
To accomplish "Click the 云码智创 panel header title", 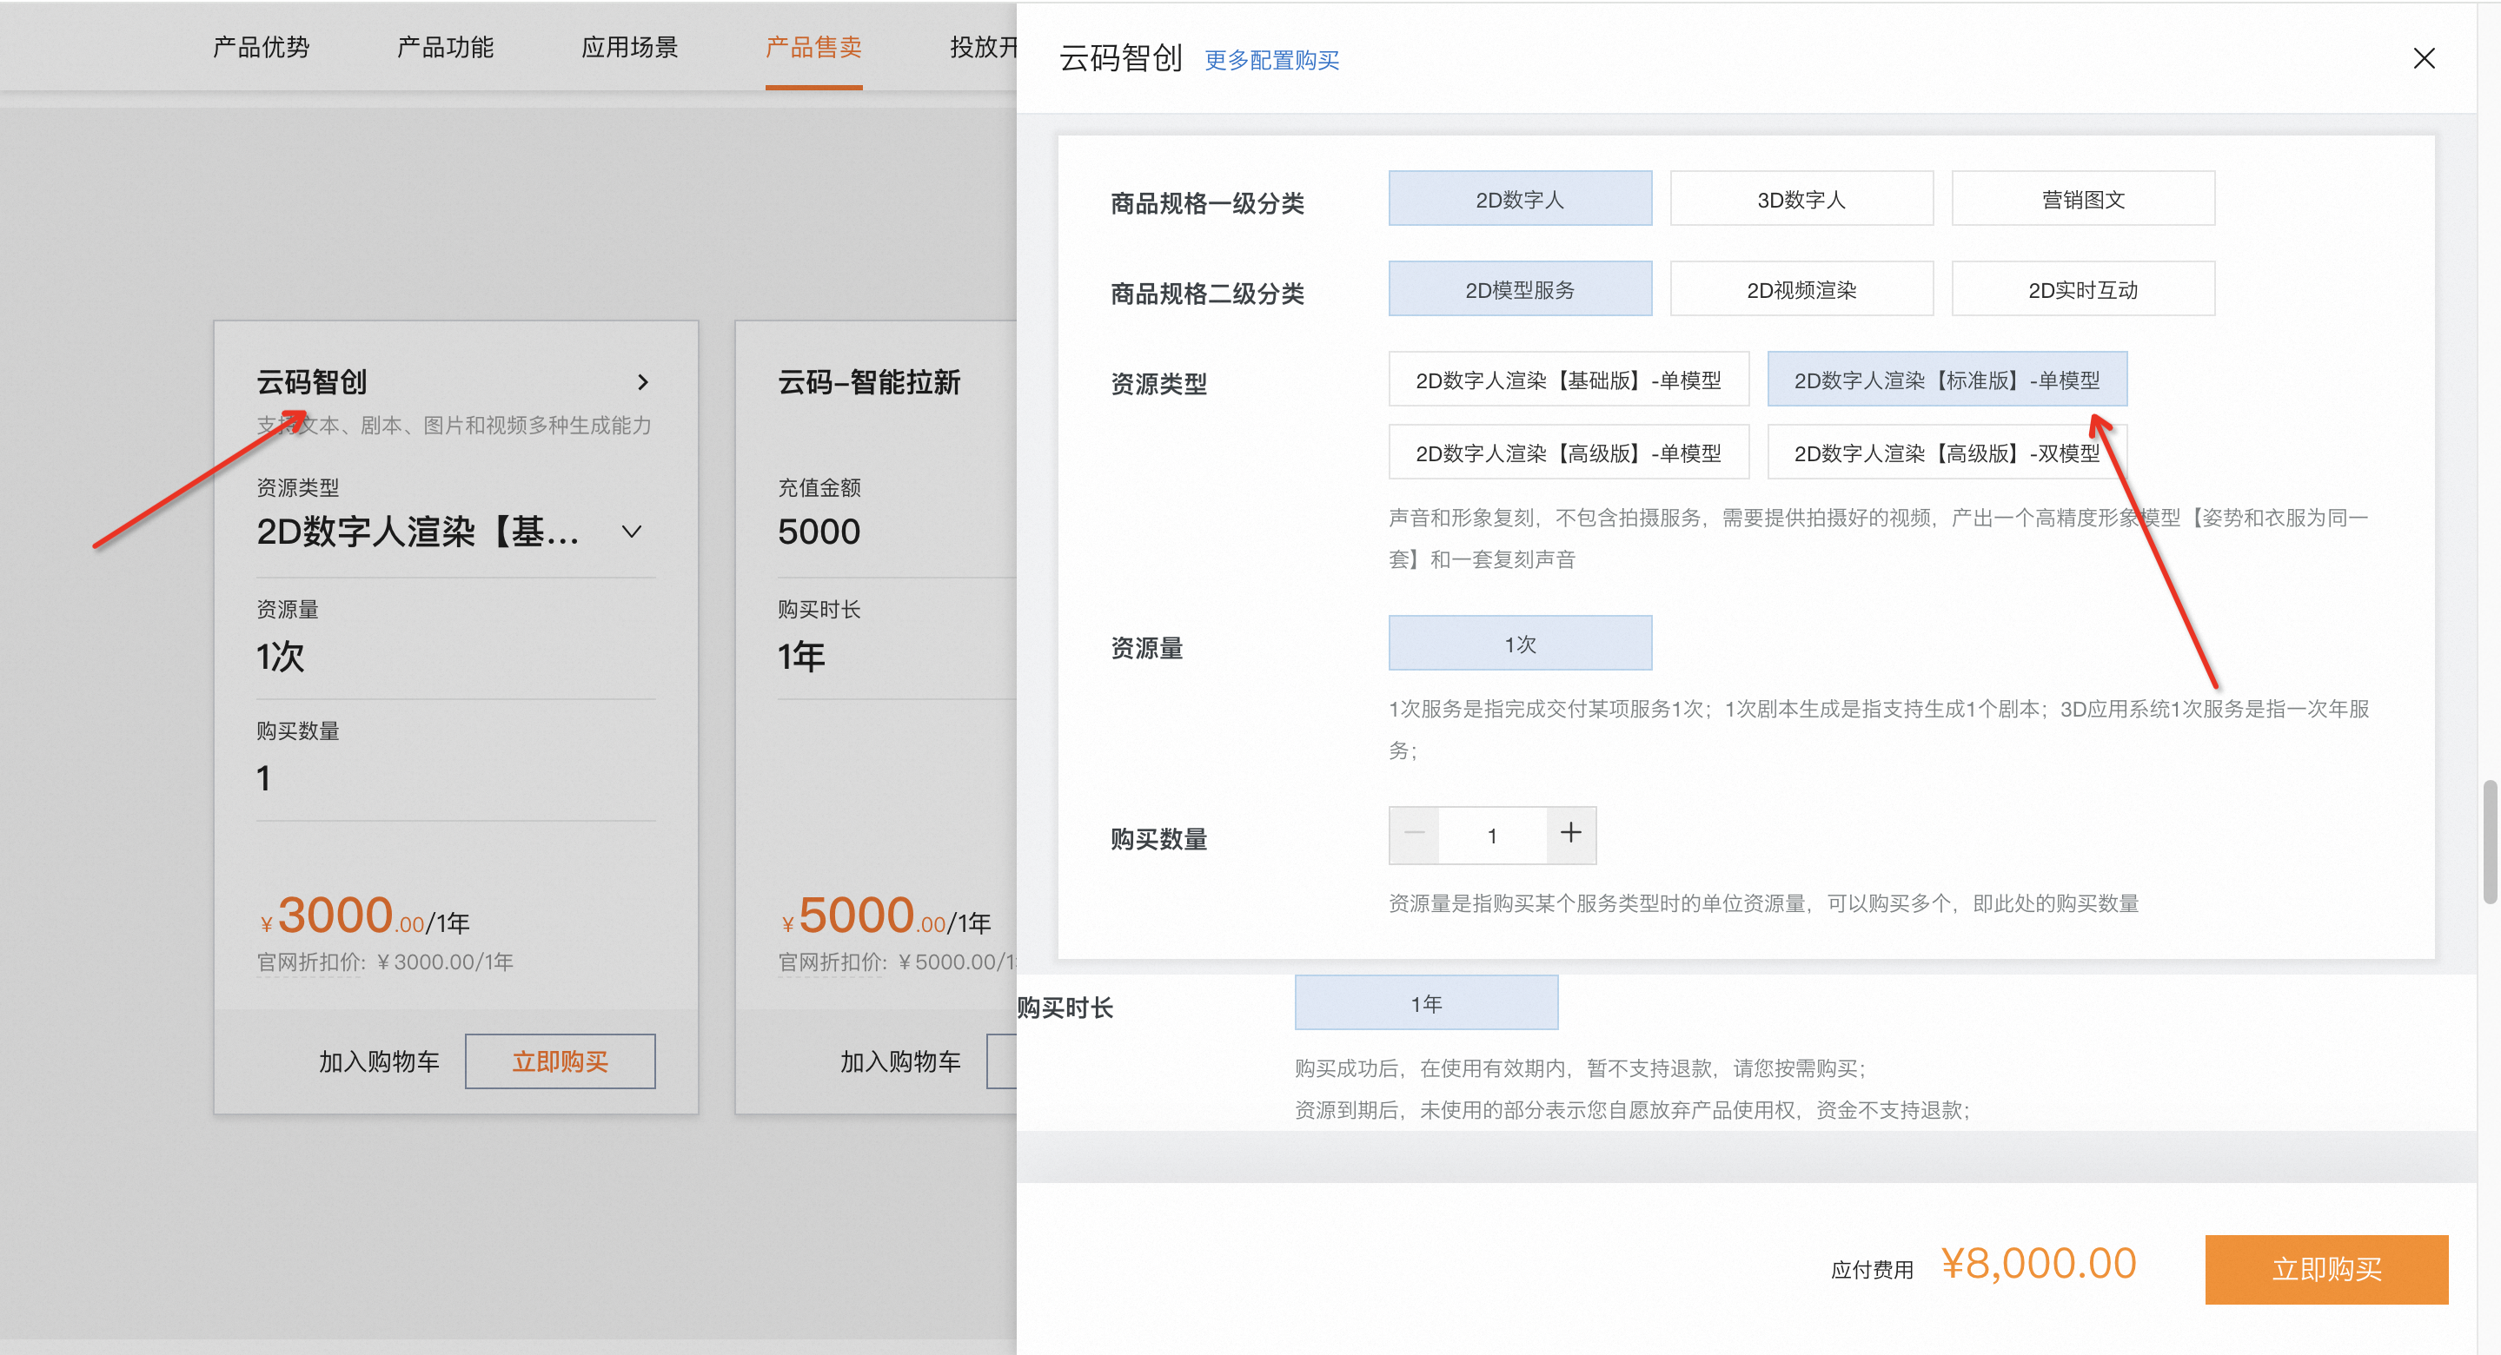I will (1120, 58).
